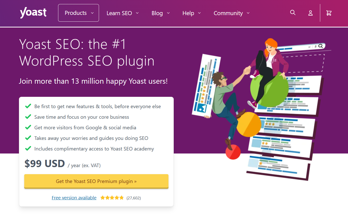Expand the chevron next to Products

point(92,13)
